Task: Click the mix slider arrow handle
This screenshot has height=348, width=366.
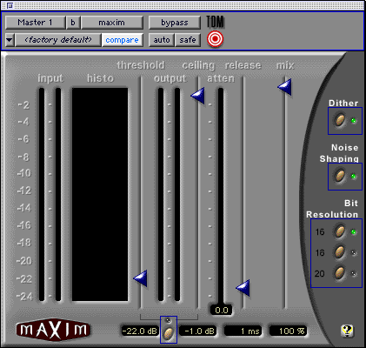Action: point(285,86)
